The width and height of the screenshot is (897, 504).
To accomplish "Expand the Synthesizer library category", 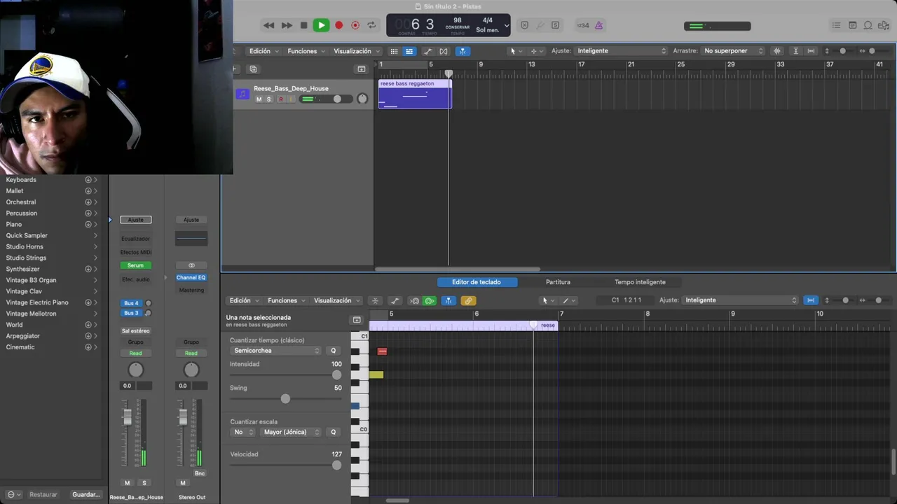I will [95, 269].
